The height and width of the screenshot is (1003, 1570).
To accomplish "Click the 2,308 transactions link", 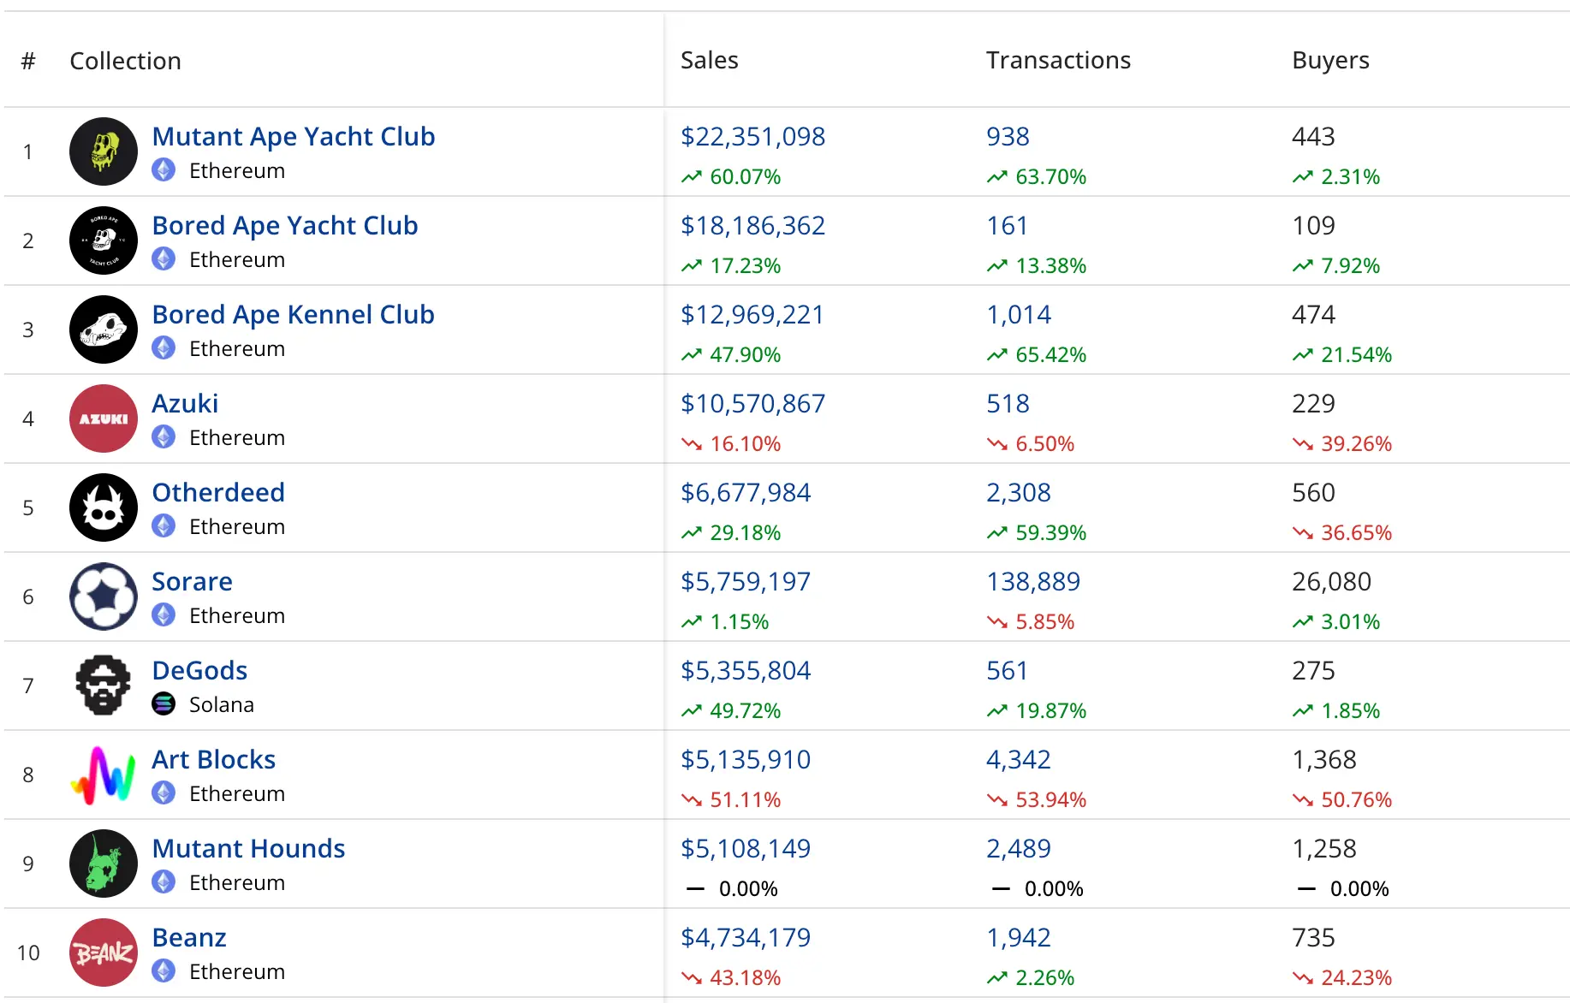I will 1018,493.
